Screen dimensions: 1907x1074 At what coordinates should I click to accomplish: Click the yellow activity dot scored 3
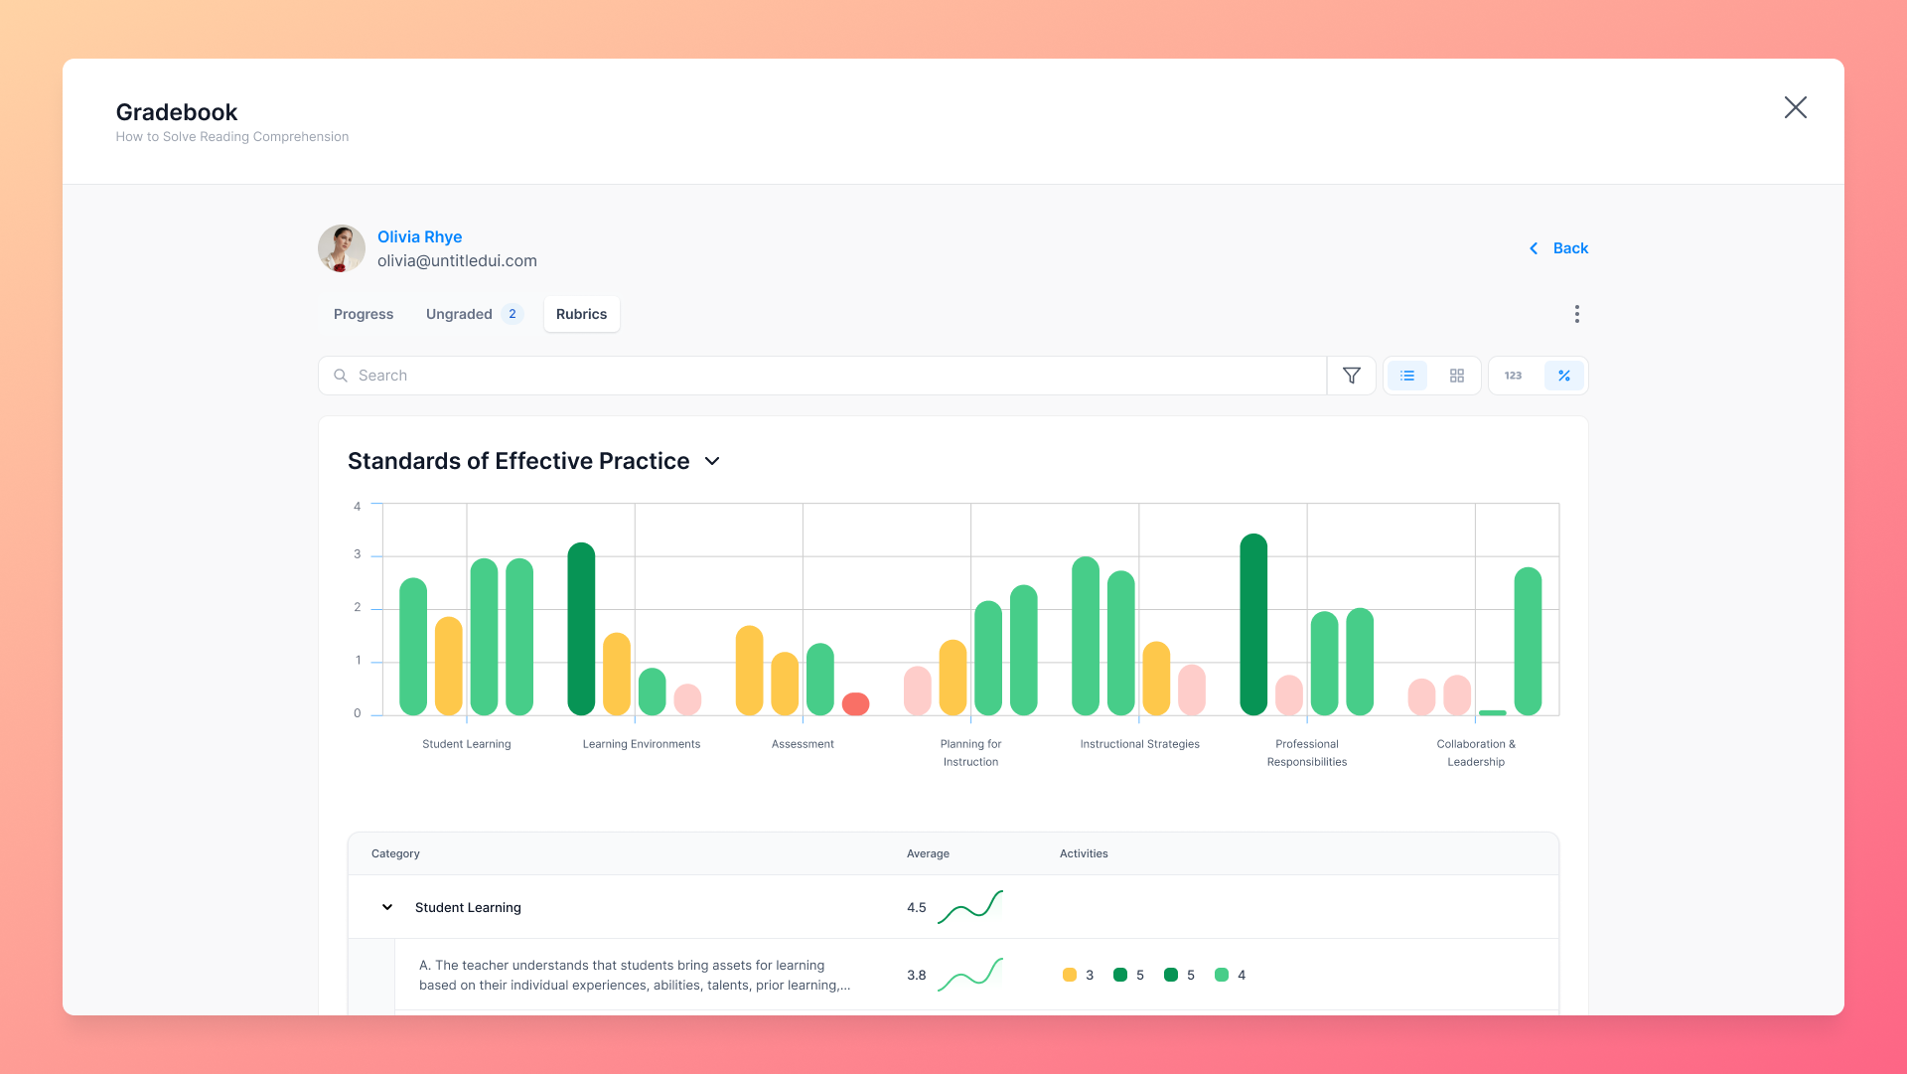point(1070,975)
